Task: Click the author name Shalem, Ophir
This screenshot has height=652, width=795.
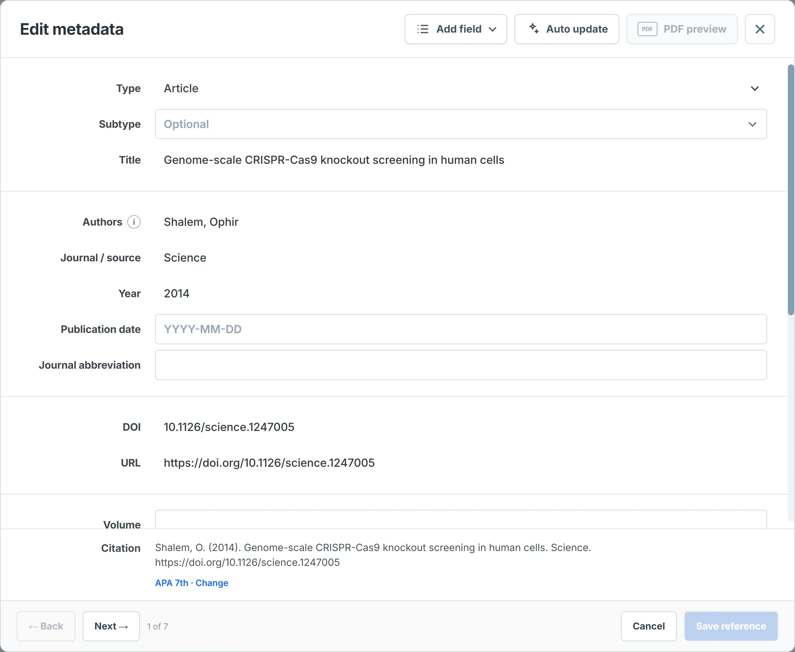Action: (x=201, y=222)
